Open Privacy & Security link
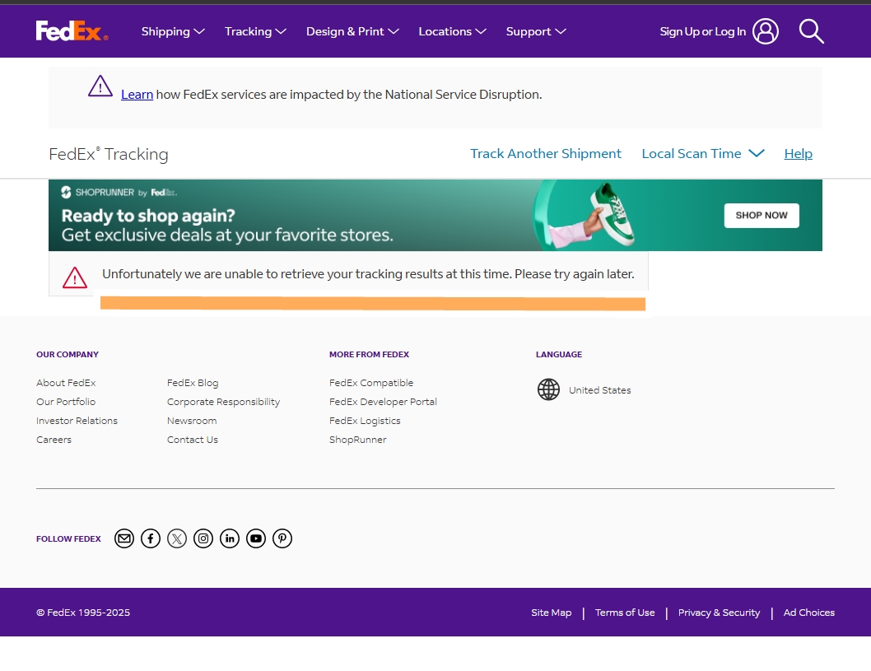 (719, 612)
